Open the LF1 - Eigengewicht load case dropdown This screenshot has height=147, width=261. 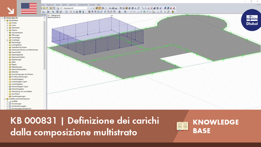88,8
